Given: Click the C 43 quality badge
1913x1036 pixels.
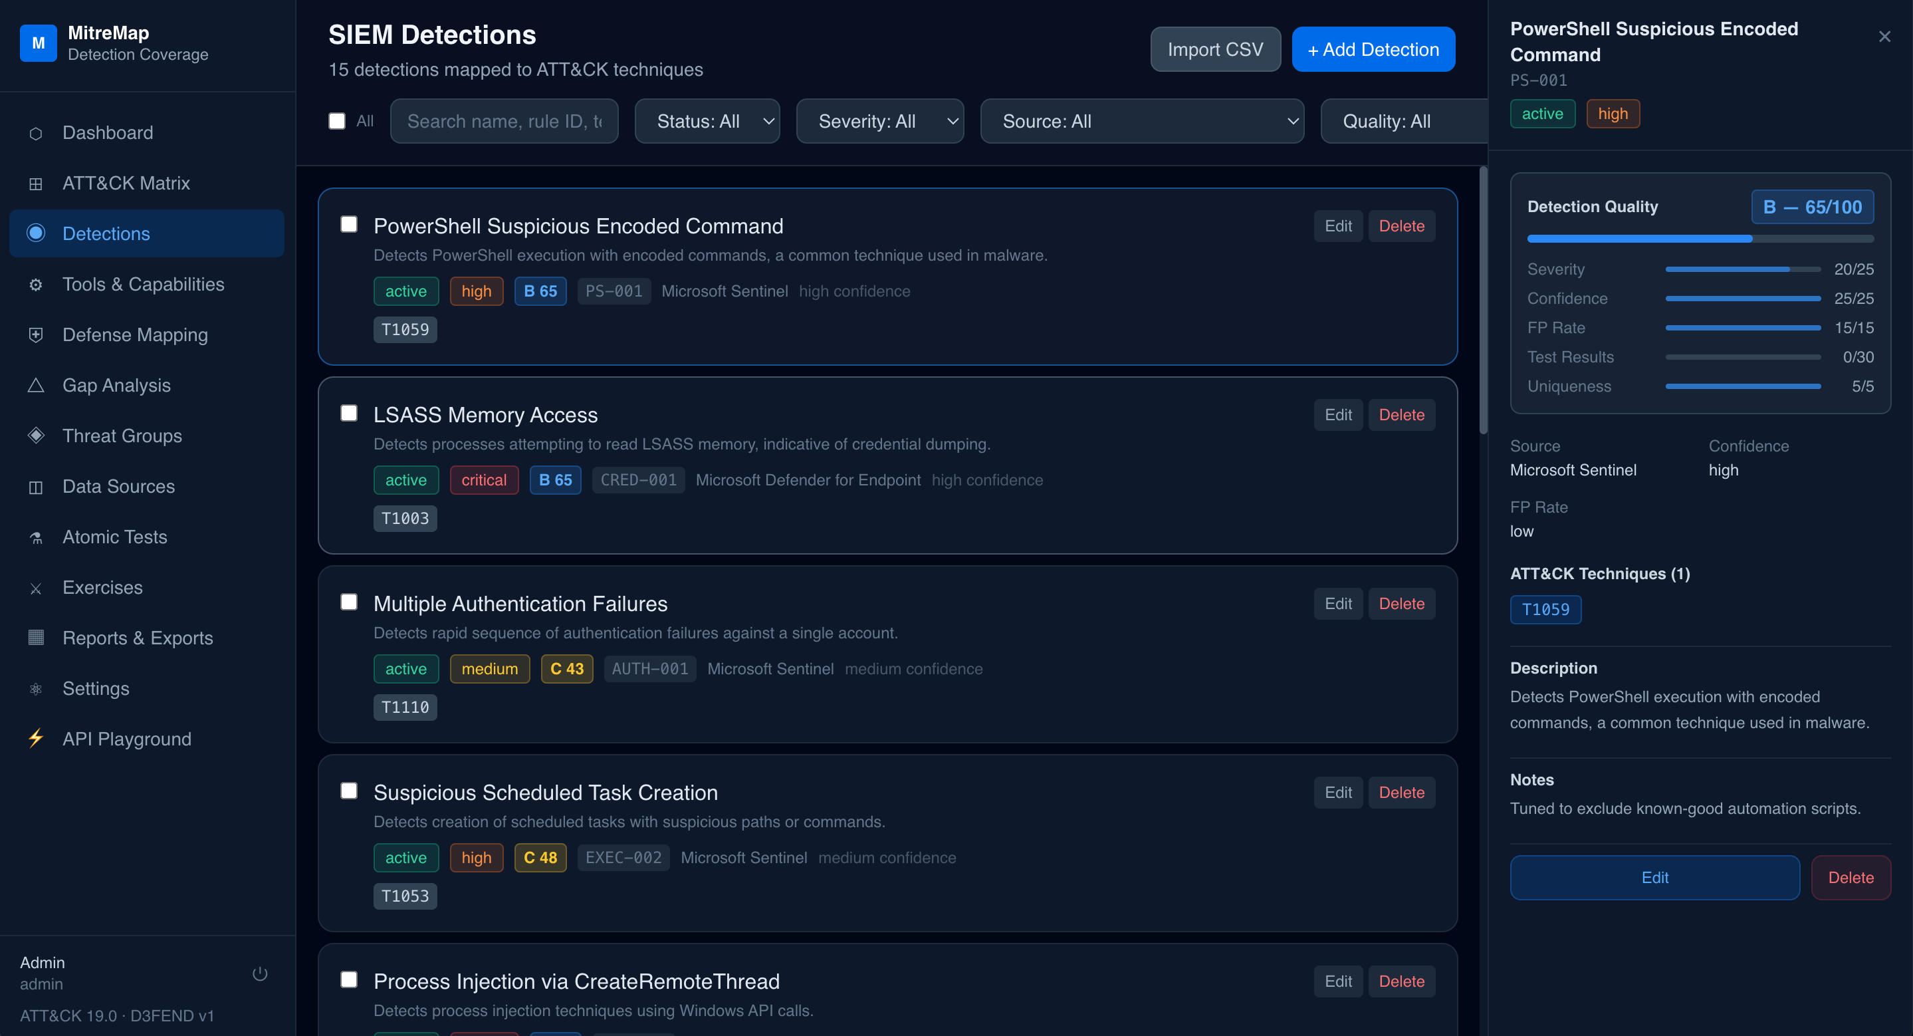Looking at the screenshot, I should (x=566, y=669).
